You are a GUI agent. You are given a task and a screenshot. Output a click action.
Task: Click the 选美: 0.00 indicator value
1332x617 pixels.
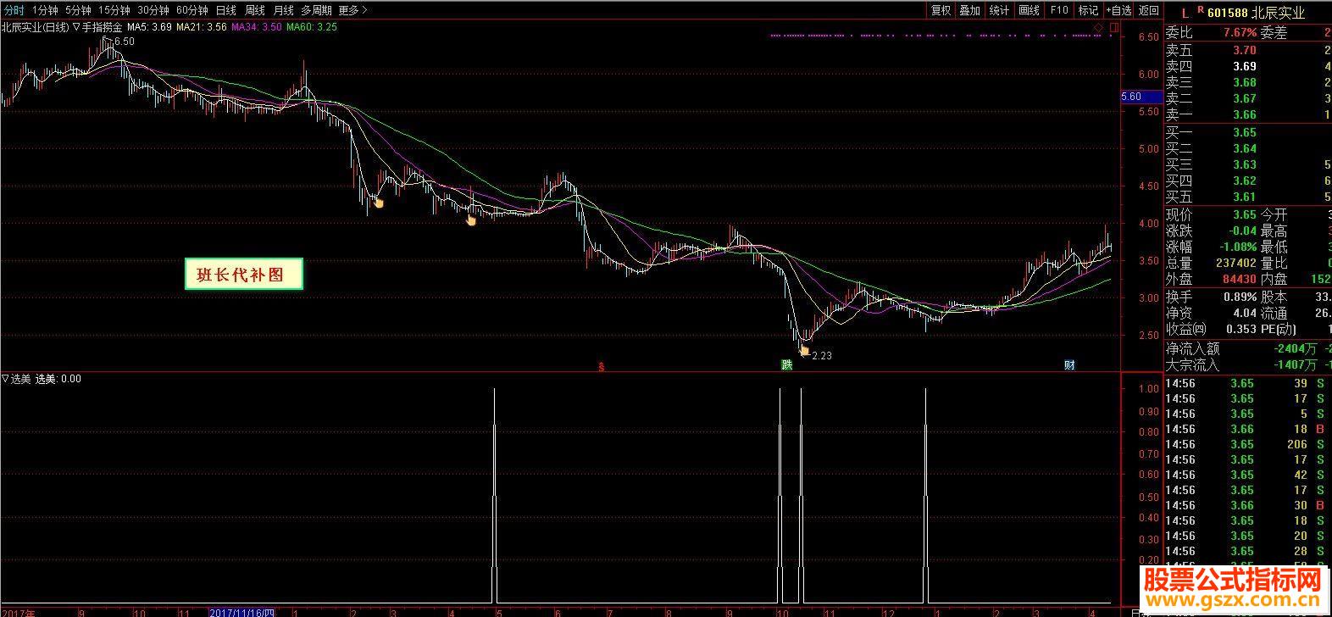tap(58, 379)
